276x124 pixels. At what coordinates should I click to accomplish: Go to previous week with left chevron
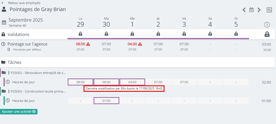pos(244,10)
